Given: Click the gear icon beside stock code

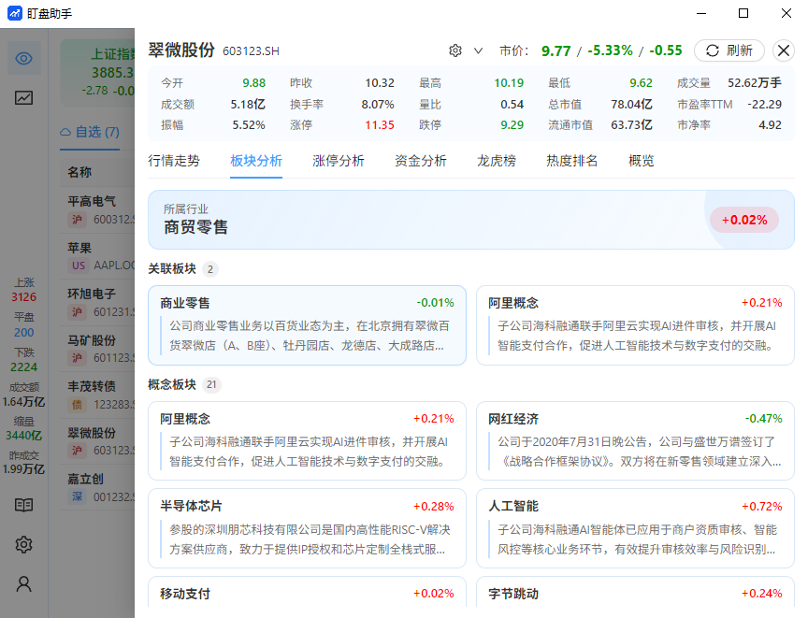Looking at the screenshot, I should pos(455,50).
